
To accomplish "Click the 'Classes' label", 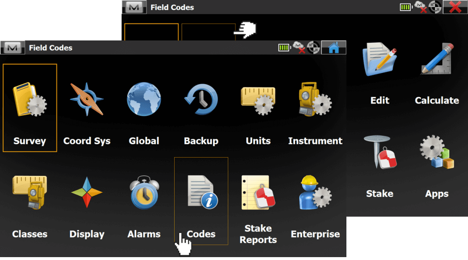I will pyautogui.click(x=29, y=234).
